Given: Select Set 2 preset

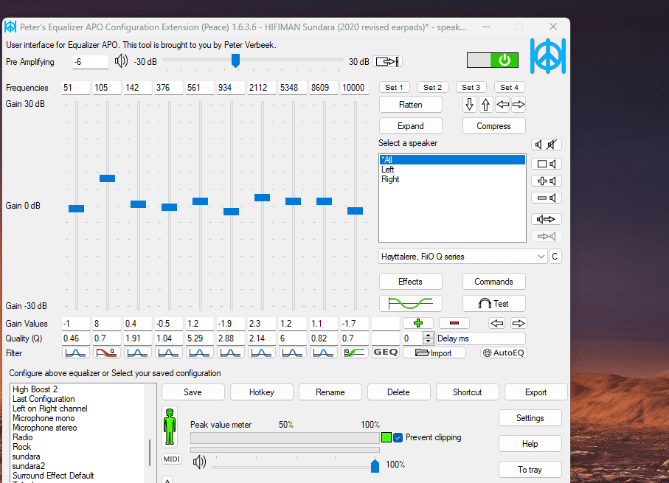Looking at the screenshot, I should (x=432, y=88).
